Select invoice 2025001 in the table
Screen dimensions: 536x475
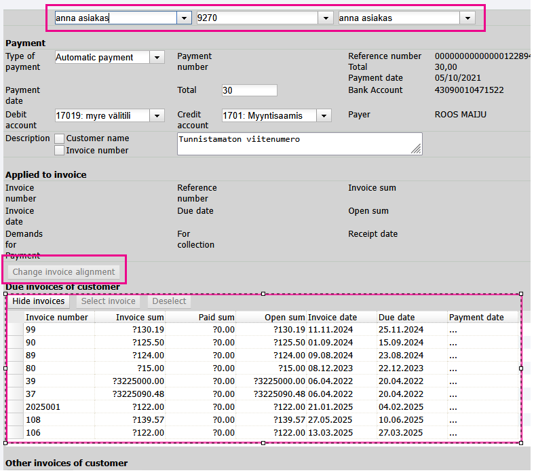(59, 407)
